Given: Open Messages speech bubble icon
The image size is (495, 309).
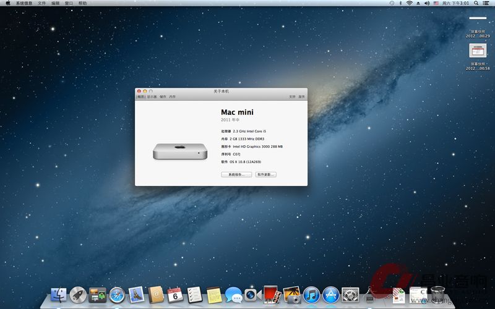Looking at the screenshot, I should [x=234, y=295].
